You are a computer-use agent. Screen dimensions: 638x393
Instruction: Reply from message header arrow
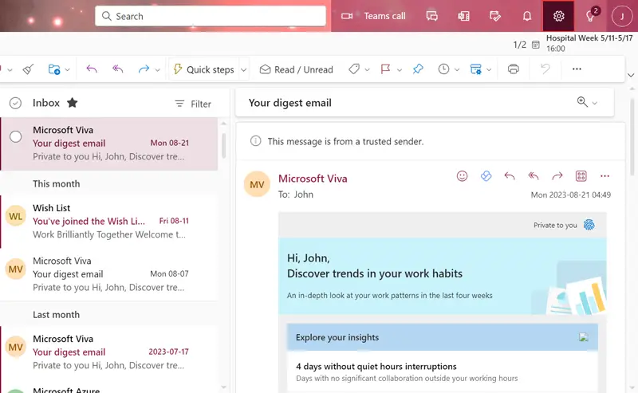pyautogui.click(x=510, y=176)
